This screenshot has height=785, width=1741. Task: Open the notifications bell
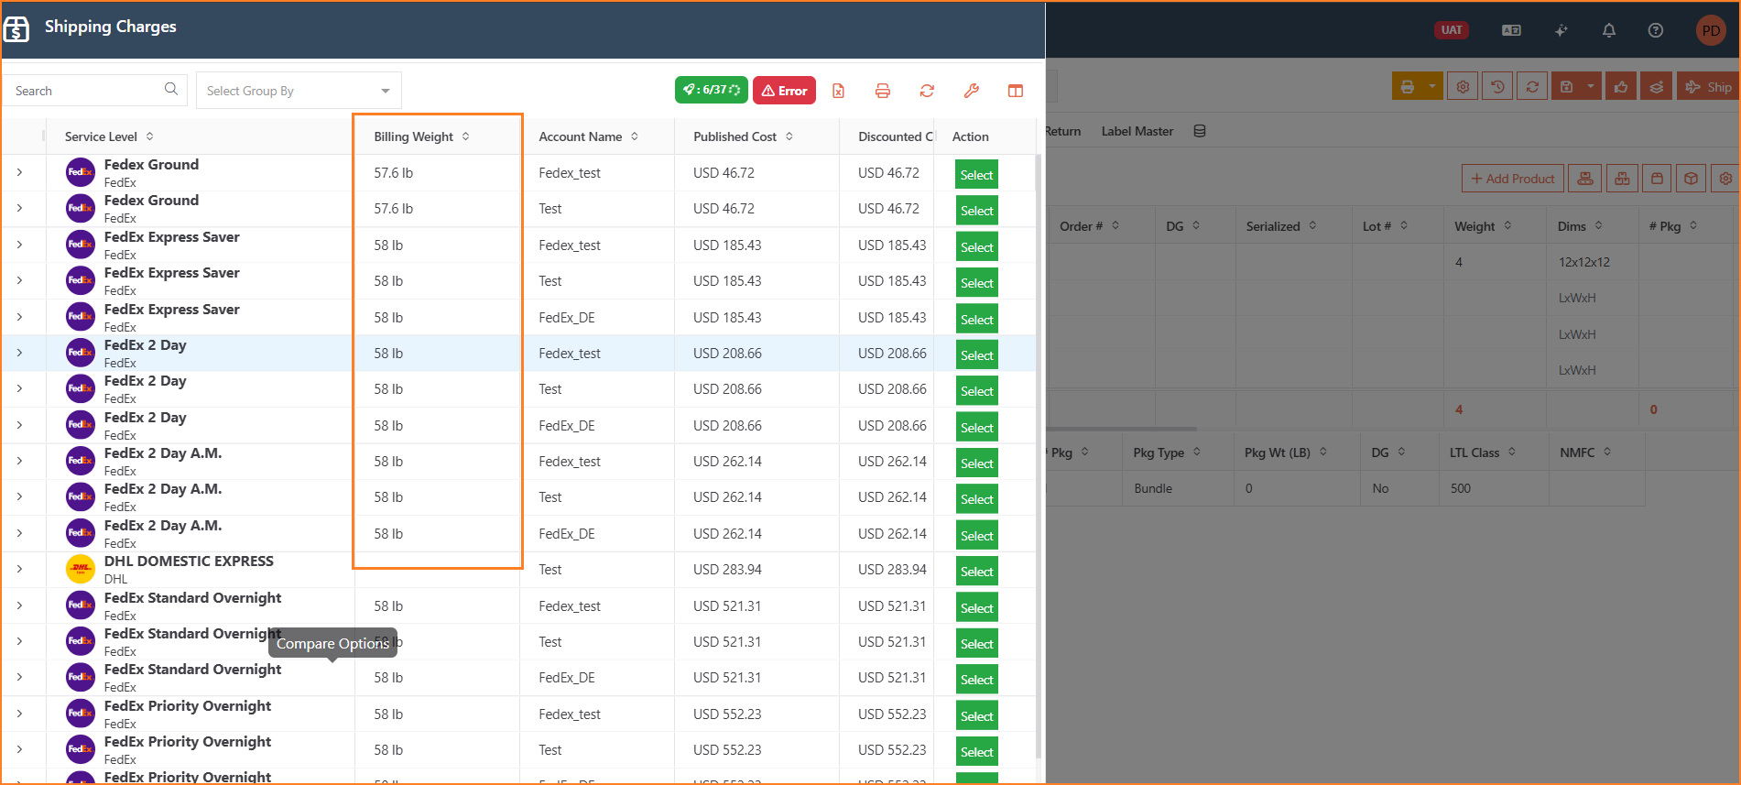point(1609,30)
